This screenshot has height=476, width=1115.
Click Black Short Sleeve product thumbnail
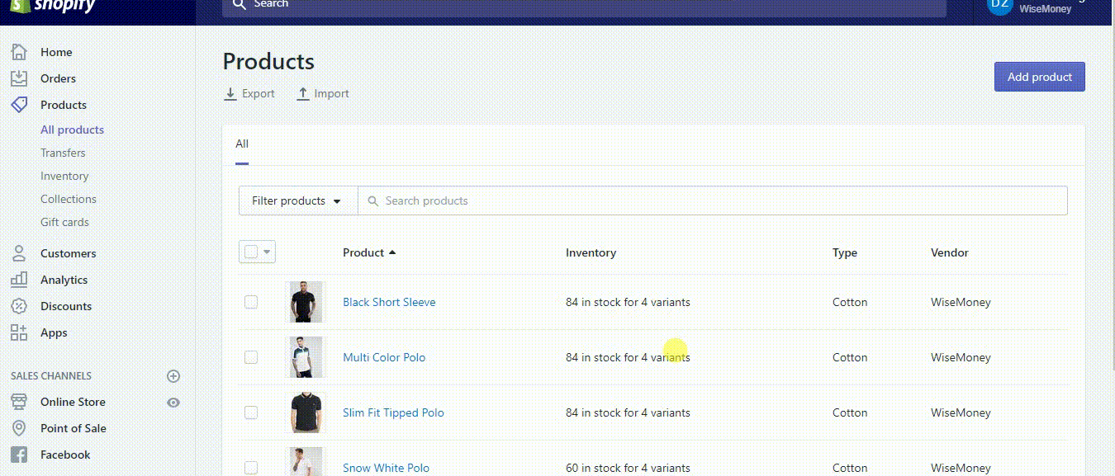(x=305, y=302)
